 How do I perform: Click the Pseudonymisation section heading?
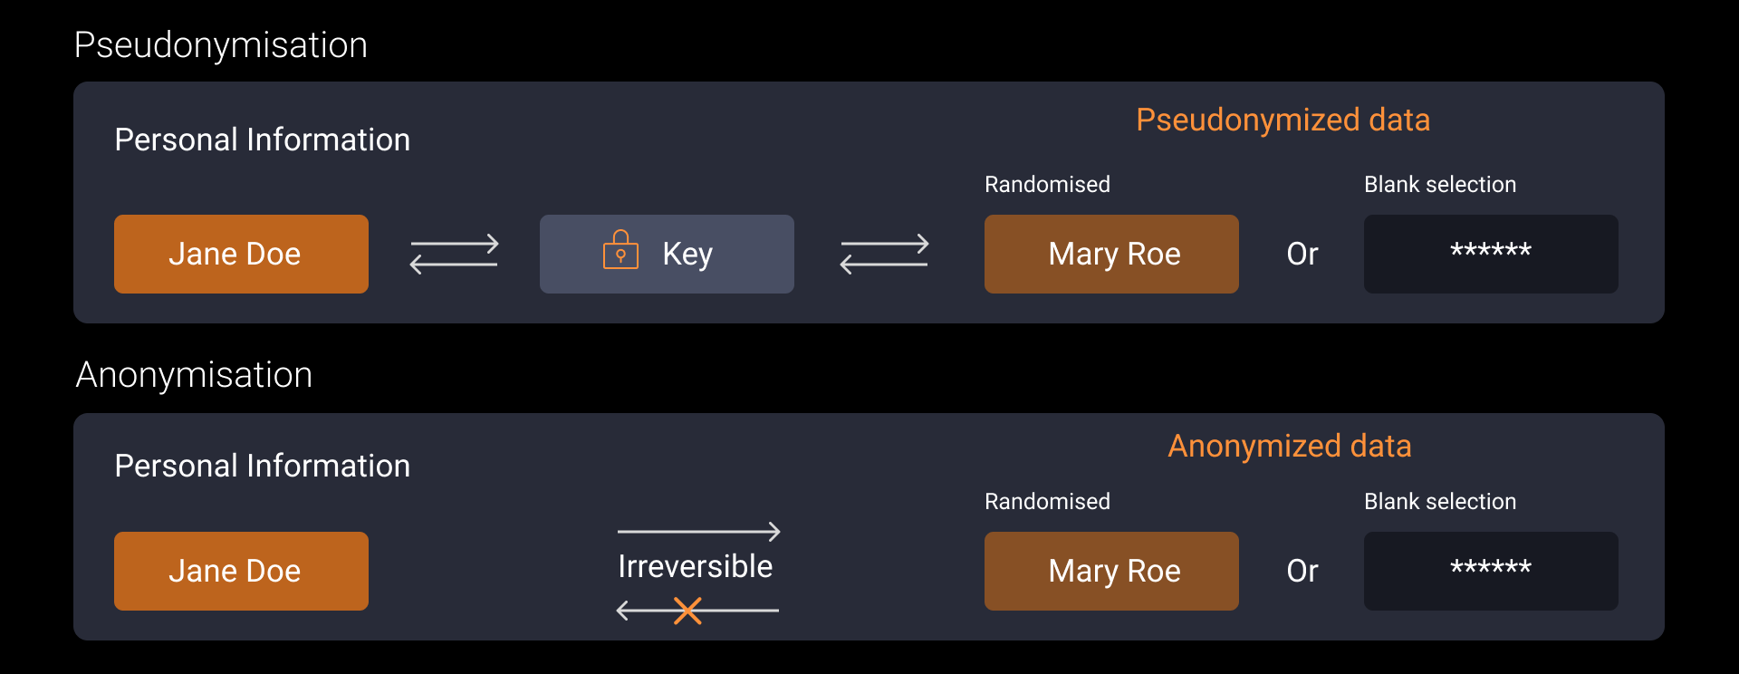221,45
